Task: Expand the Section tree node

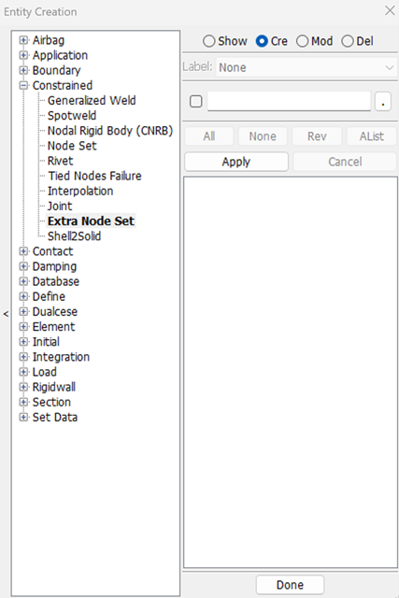Action: point(23,402)
